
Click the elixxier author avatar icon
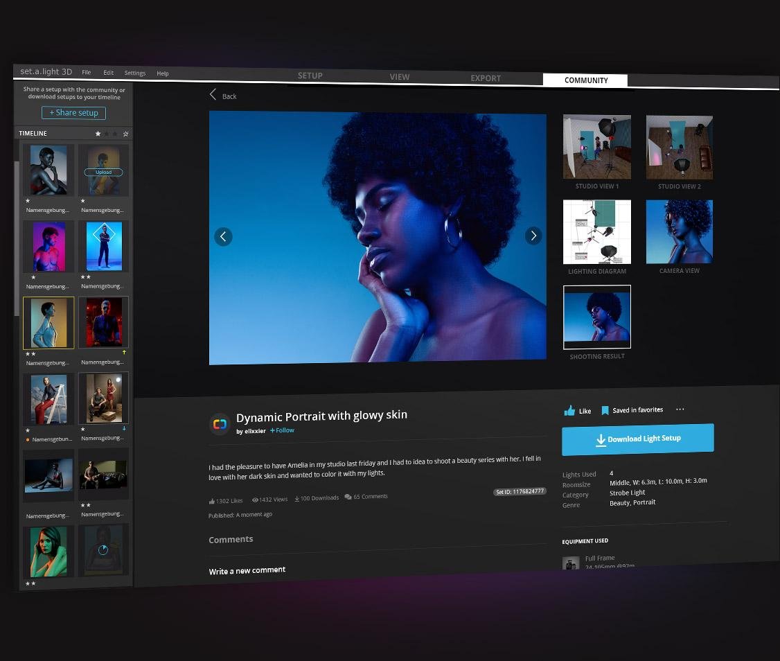coord(220,424)
